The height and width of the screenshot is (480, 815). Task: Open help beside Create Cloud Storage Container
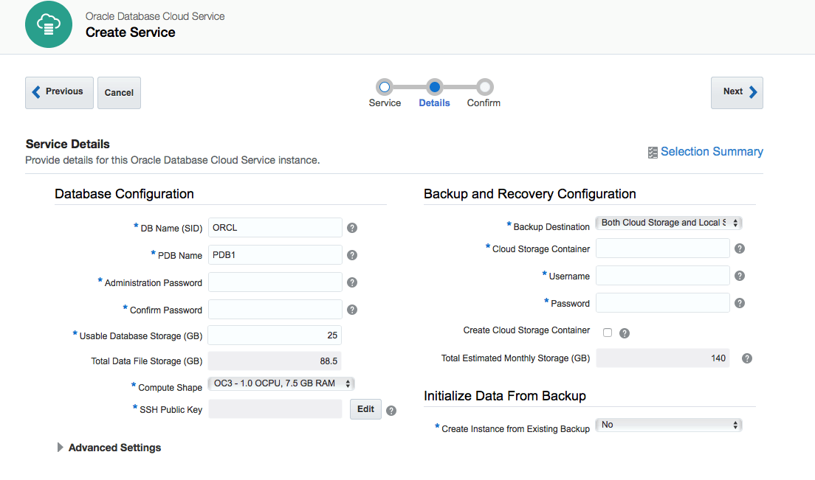coord(624,333)
